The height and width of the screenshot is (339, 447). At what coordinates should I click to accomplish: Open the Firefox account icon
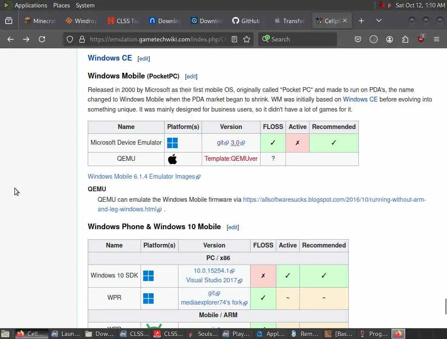(389, 39)
